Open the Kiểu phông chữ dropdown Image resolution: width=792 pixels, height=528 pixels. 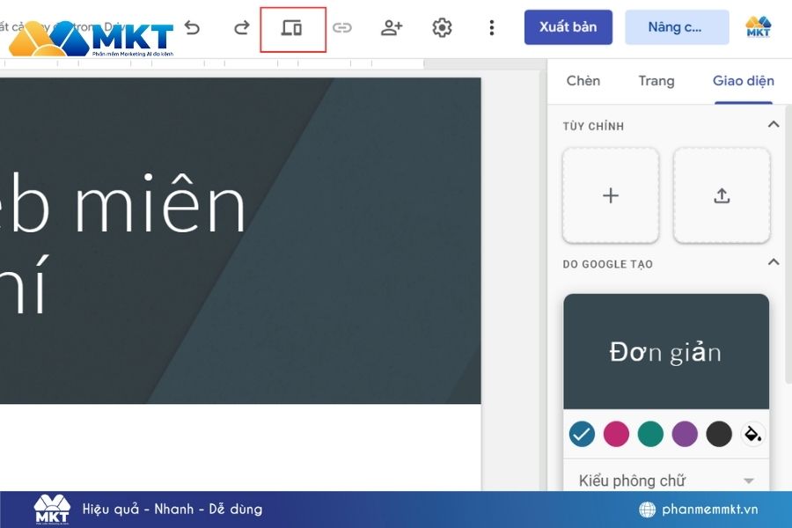[x=666, y=480]
